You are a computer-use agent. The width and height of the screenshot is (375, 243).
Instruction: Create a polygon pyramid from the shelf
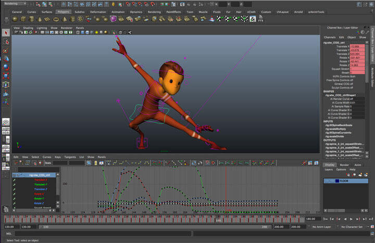pos(65,19)
